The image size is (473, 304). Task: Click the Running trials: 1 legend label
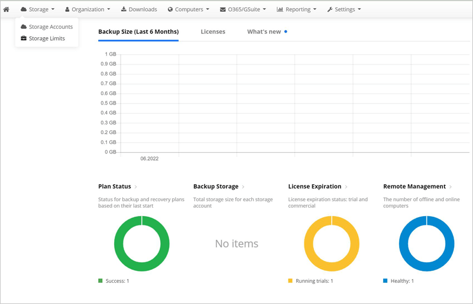[x=315, y=281]
